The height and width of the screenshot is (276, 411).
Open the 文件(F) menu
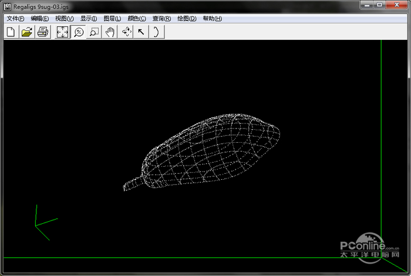tap(15, 18)
